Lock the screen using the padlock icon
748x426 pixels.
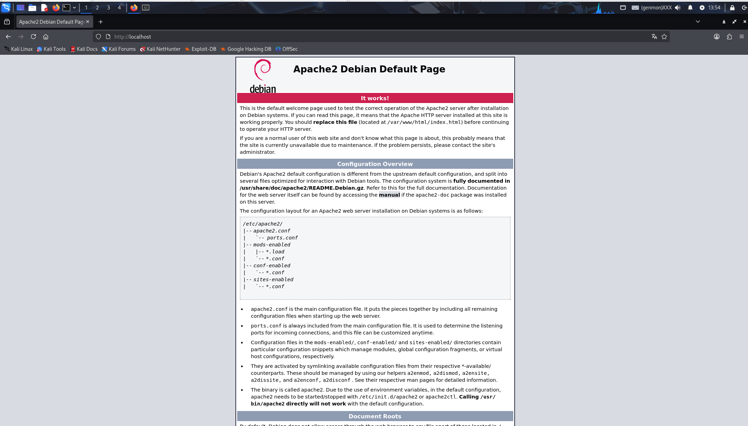pos(732,8)
